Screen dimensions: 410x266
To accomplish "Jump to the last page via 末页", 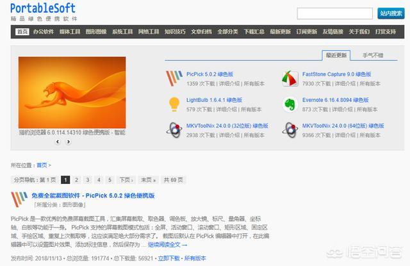I will click(149, 180).
